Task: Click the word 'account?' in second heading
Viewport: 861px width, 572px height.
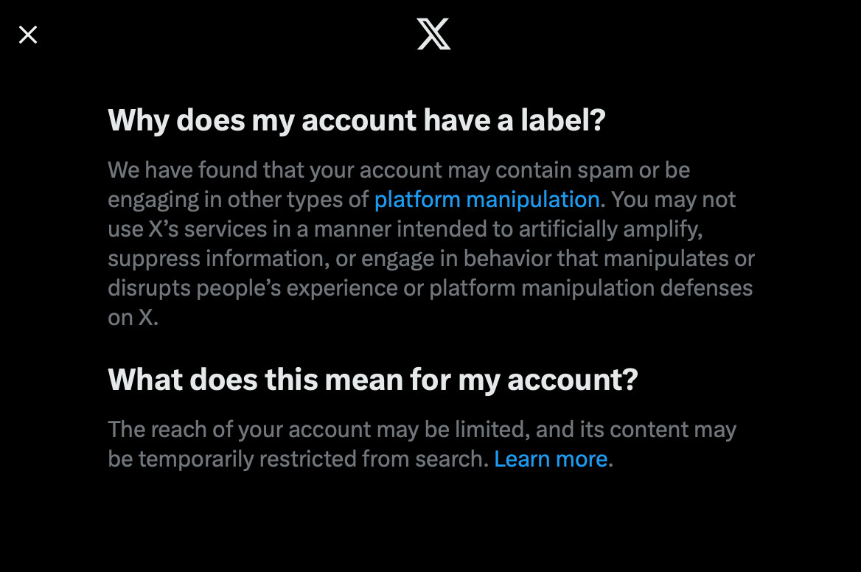Action: 573,380
